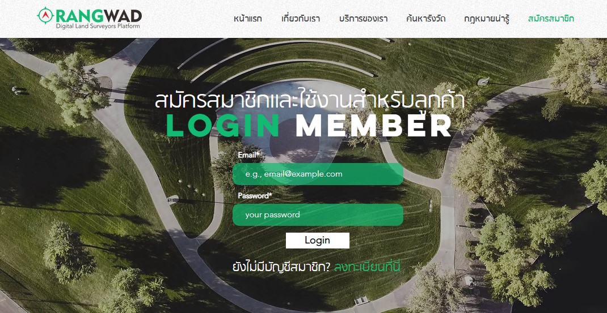Click the Password* field label
Viewport: 607px width, 313px height.
pyautogui.click(x=255, y=195)
